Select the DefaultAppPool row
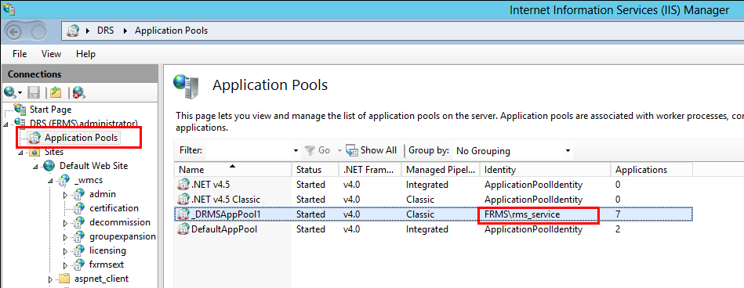This screenshot has width=744, height=288. click(434, 229)
